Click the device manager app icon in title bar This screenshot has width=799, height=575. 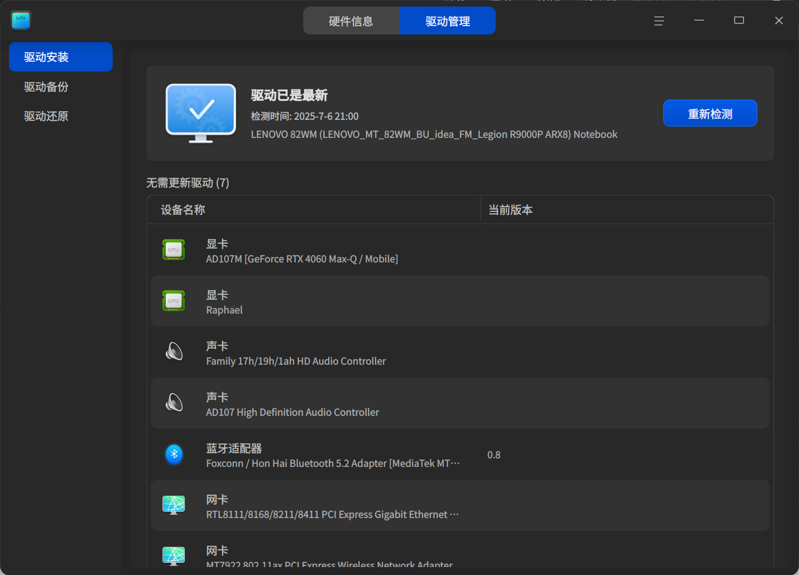pyautogui.click(x=20, y=20)
